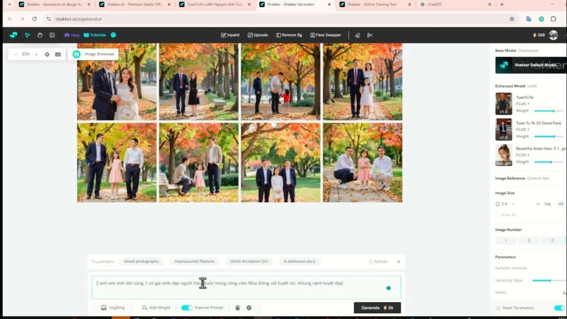
Task: Select the eraser tool icon
Action: (358, 35)
